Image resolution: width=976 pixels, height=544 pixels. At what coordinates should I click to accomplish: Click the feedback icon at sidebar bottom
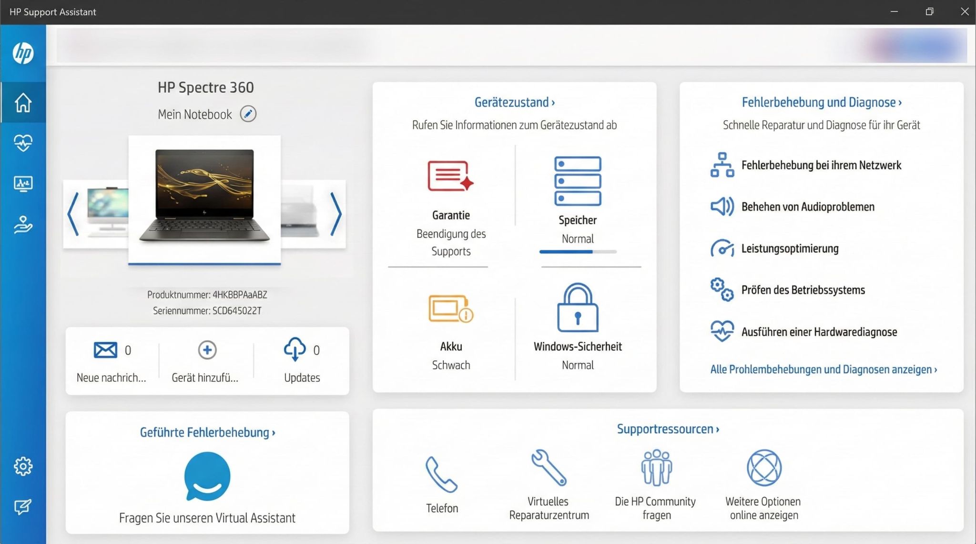click(x=23, y=507)
